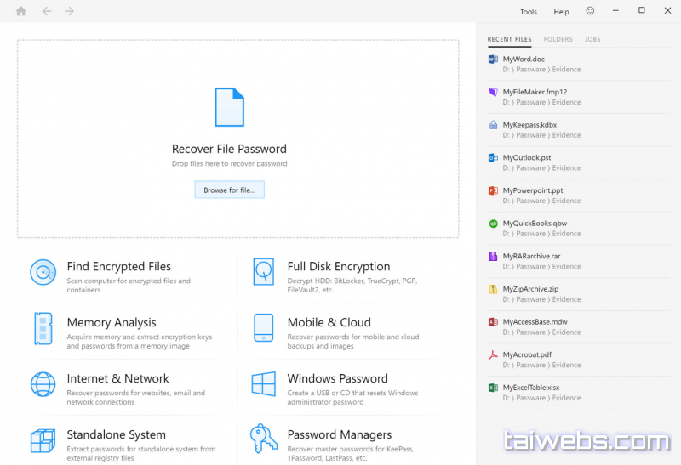The image size is (681, 465).
Task: Click the back arrow navigation icon
Action: 46,11
